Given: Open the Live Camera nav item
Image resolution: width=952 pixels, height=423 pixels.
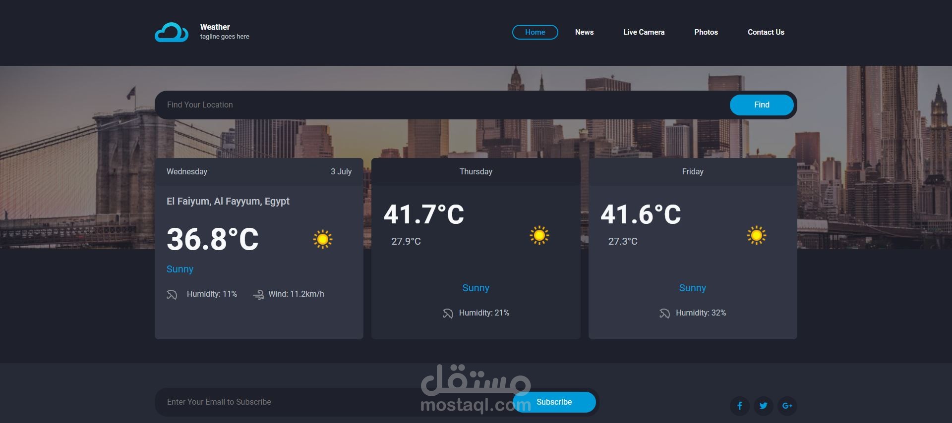Looking at the screenshot, I should pyautogui.click(x=644, y=32).
